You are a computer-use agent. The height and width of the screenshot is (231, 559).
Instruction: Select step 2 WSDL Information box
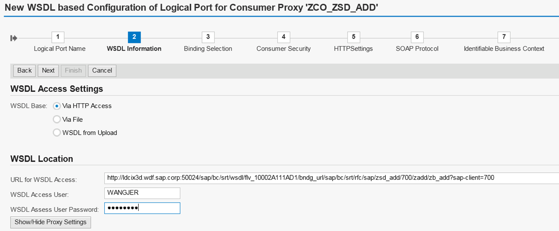134,37
